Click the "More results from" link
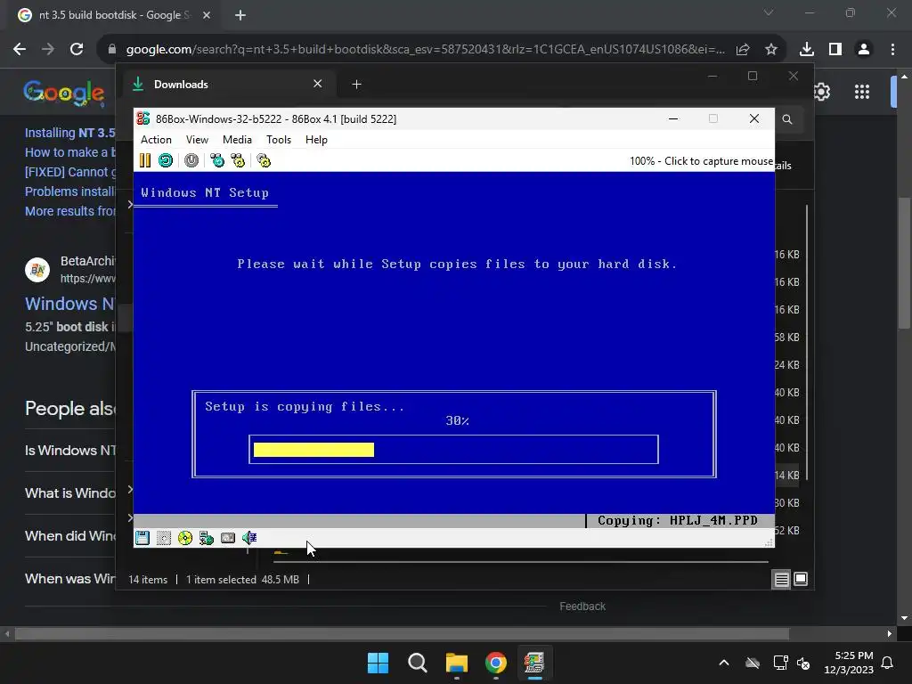The height and width of the screenshot is (684, 912). point(69,211)
